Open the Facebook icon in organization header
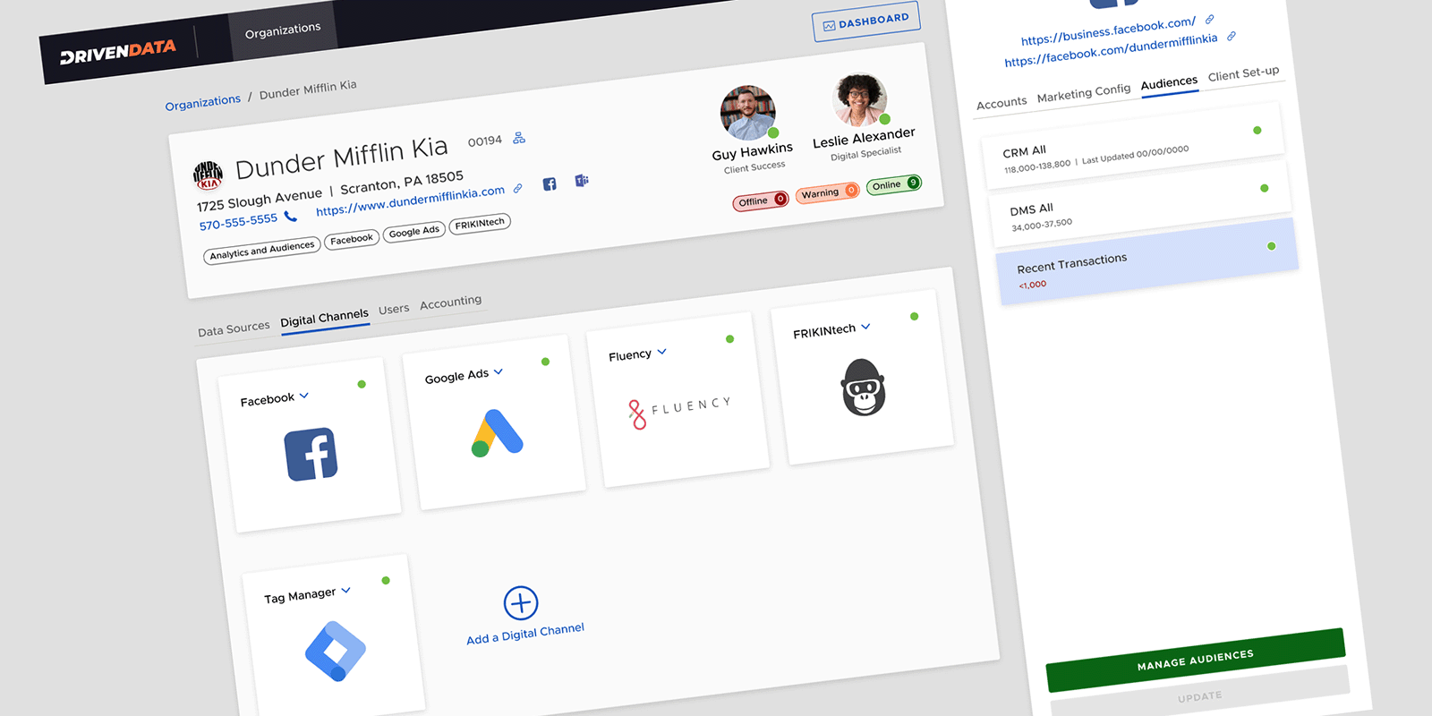1432x716 pixels. (550, 183)
